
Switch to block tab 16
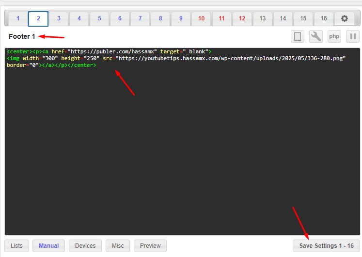tap(324, 18)
